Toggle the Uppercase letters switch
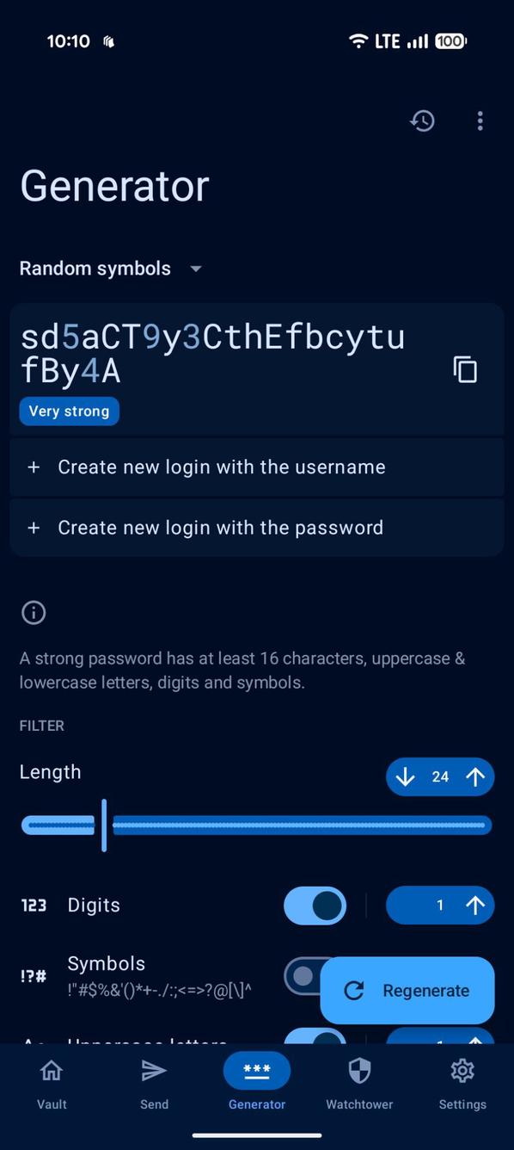 (x=315, y=1036)
